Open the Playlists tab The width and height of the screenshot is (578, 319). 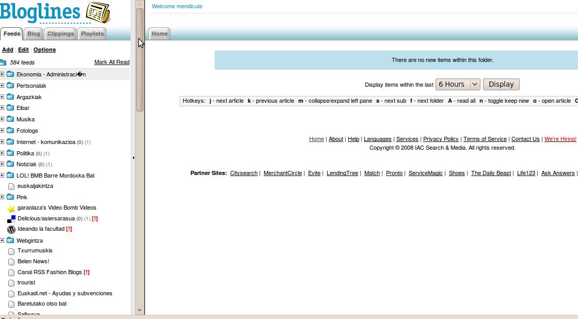pos(92,34)
